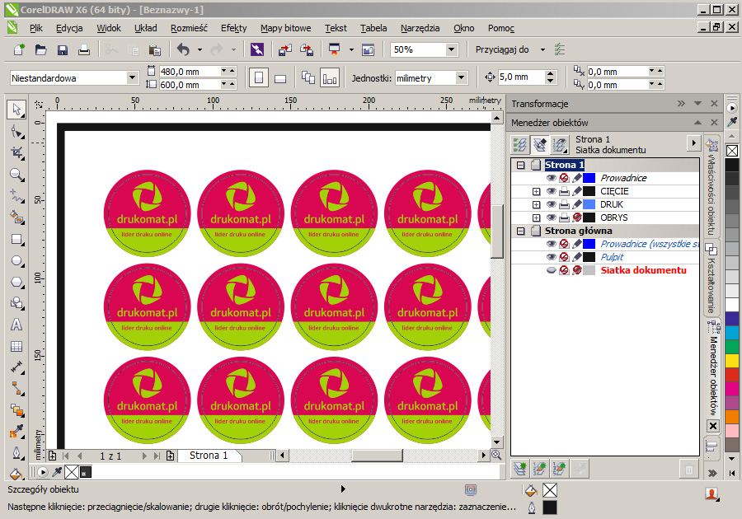Open Object Manager options flyout arrow
The height and width of the screenshot is (519, 742).
pos(693,143)
